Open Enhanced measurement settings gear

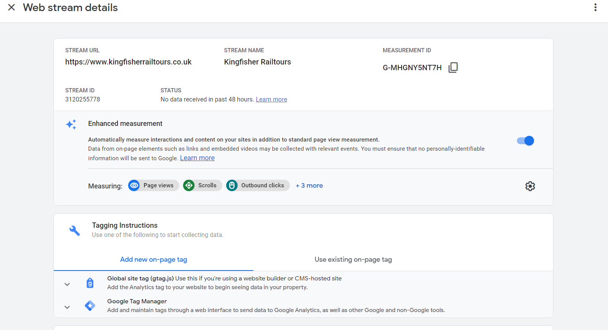click(530, 186)
